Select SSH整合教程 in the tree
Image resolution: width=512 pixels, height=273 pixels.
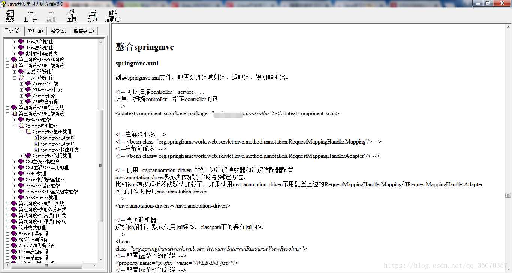tap(45, 102)
